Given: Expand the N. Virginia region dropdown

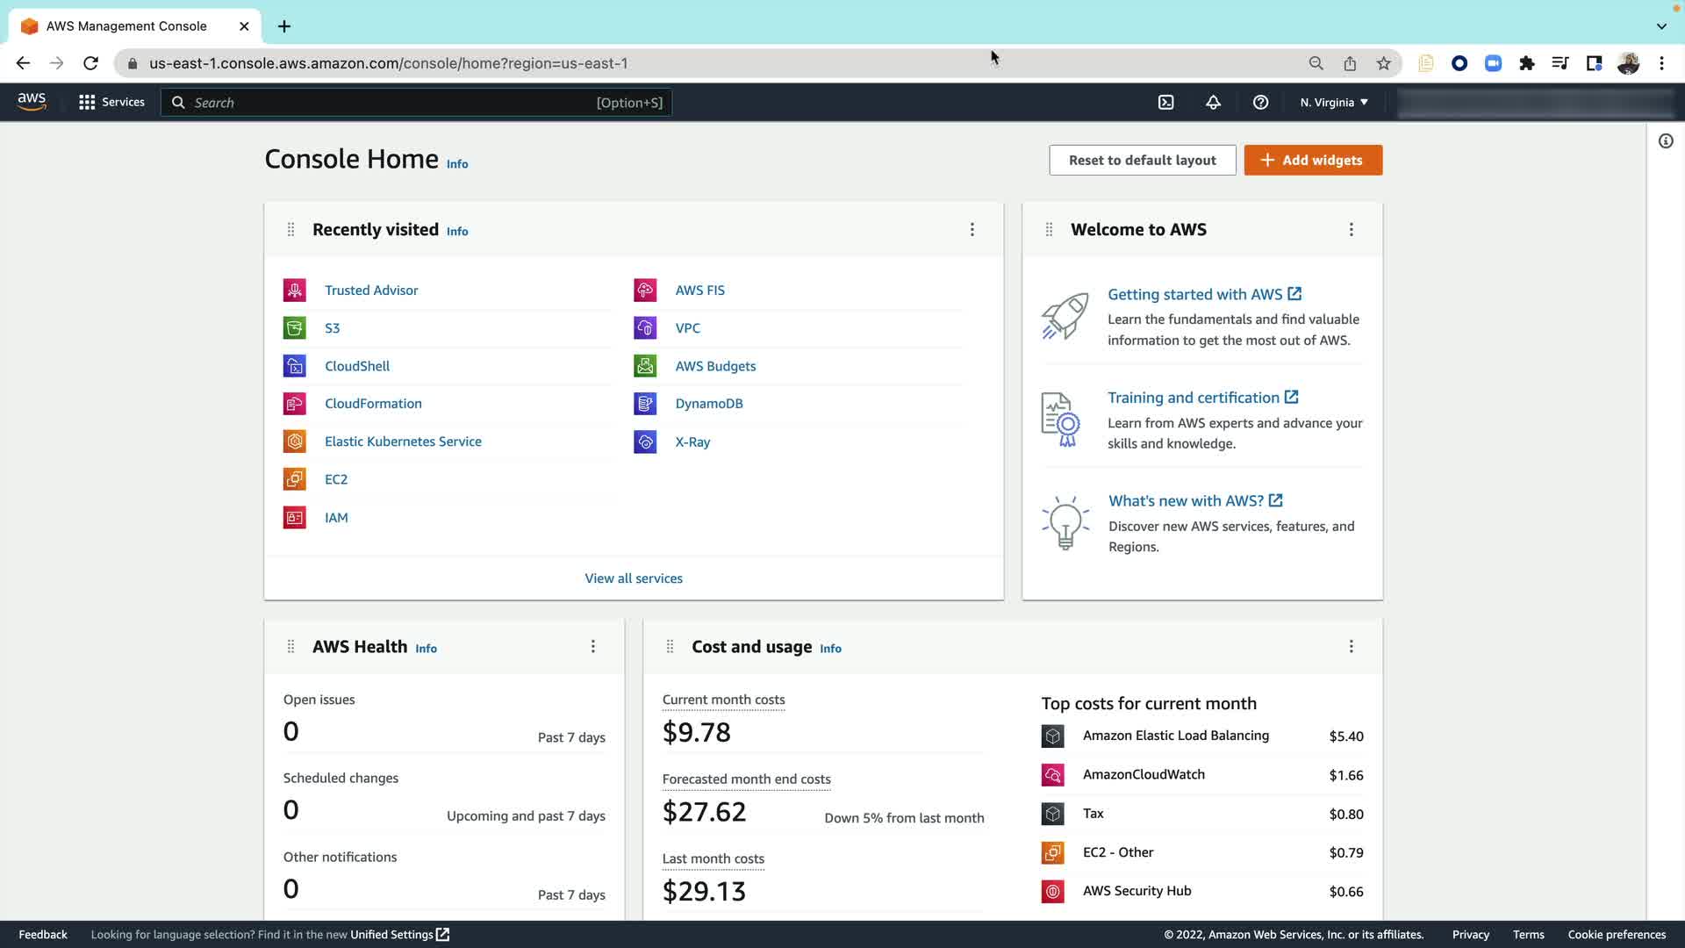Looking at the screenshot, I should tap(1334, 103).
